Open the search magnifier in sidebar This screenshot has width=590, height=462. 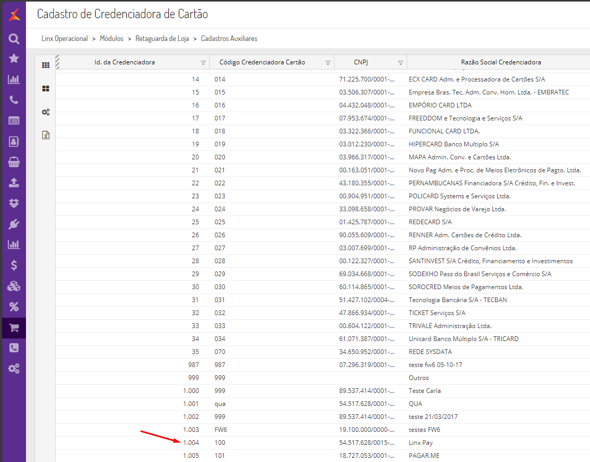[14, 39]
